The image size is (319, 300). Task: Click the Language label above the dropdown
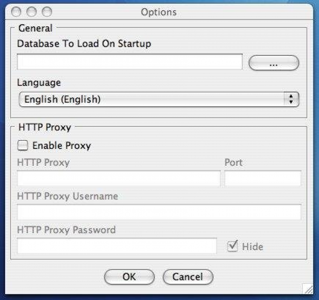pos(39,82)
